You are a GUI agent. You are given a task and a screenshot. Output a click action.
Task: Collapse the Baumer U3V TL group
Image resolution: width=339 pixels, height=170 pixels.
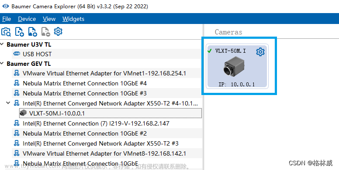coord(2,44)
